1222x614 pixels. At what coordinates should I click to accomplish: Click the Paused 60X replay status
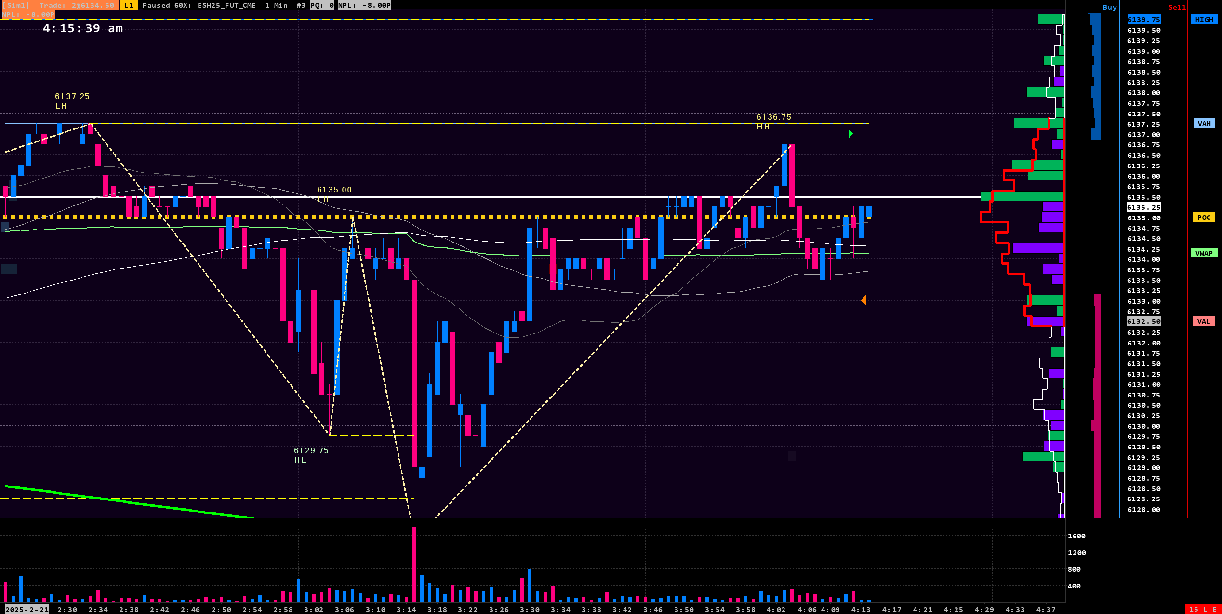click(166, 5)
